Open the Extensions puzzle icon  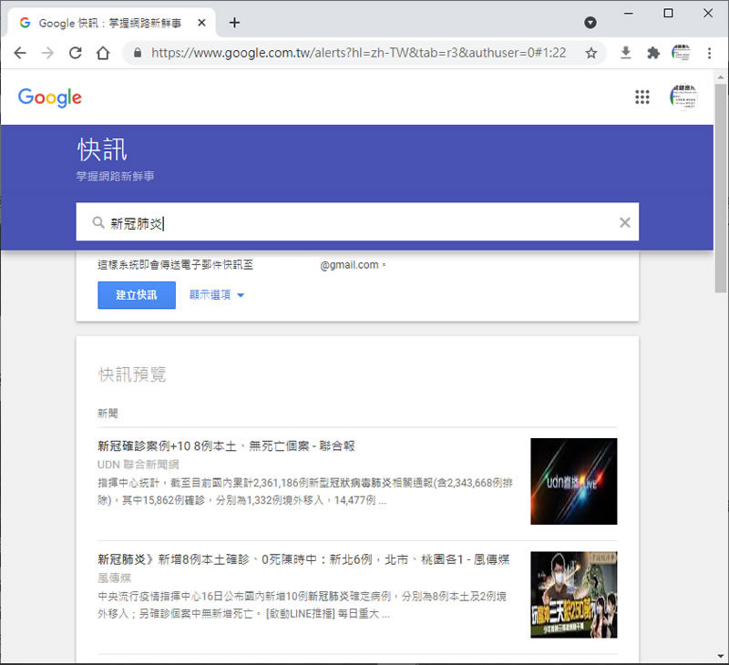[652, 53]
